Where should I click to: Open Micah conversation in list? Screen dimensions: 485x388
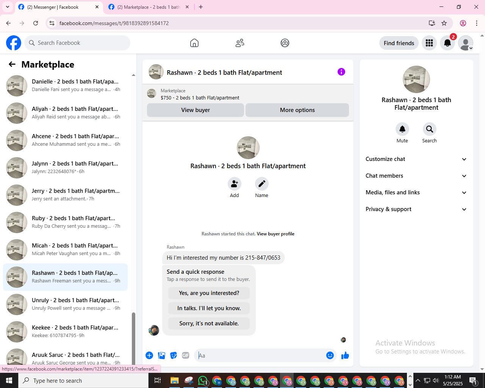(65, 250)
